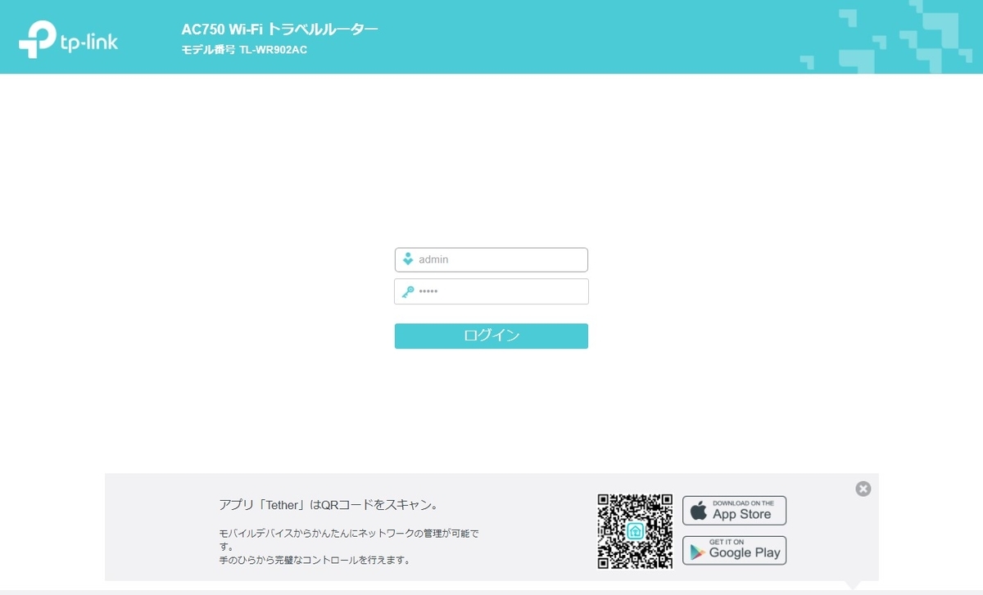Select the username field containing admin
The image size is (983, 595).
point(491,259)
